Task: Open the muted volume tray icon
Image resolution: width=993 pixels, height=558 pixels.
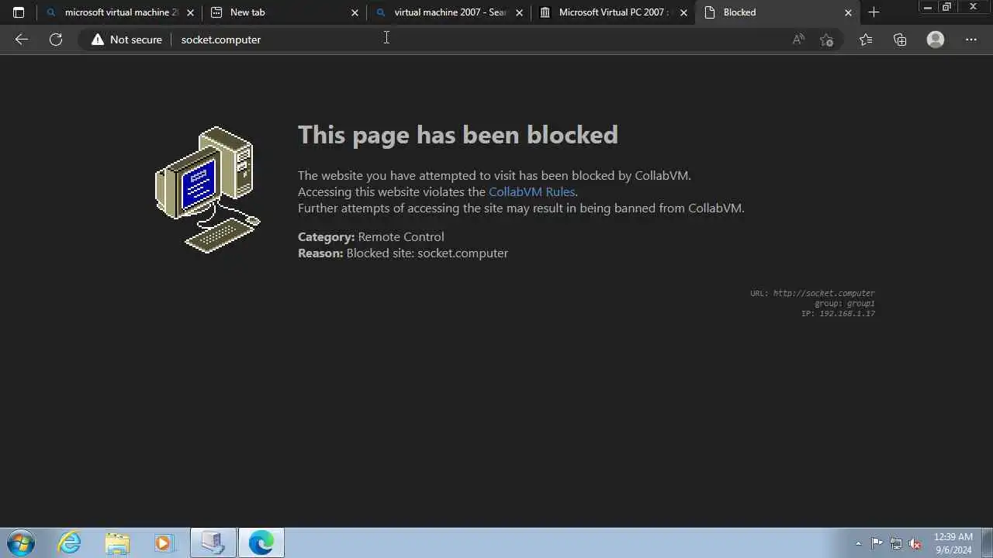Action: coord(915,543)
